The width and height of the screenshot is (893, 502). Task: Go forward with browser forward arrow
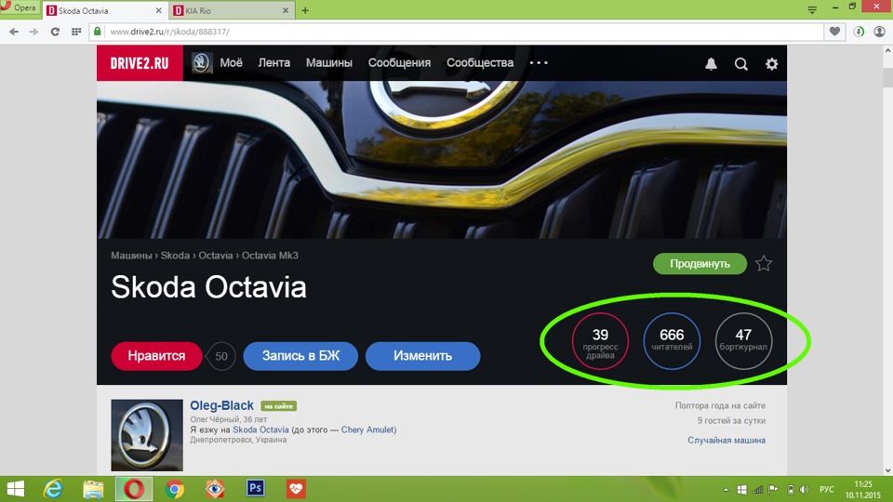pos(33,32)
